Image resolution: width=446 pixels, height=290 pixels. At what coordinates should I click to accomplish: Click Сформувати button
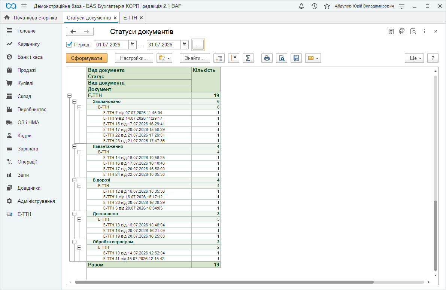[87, 58]
